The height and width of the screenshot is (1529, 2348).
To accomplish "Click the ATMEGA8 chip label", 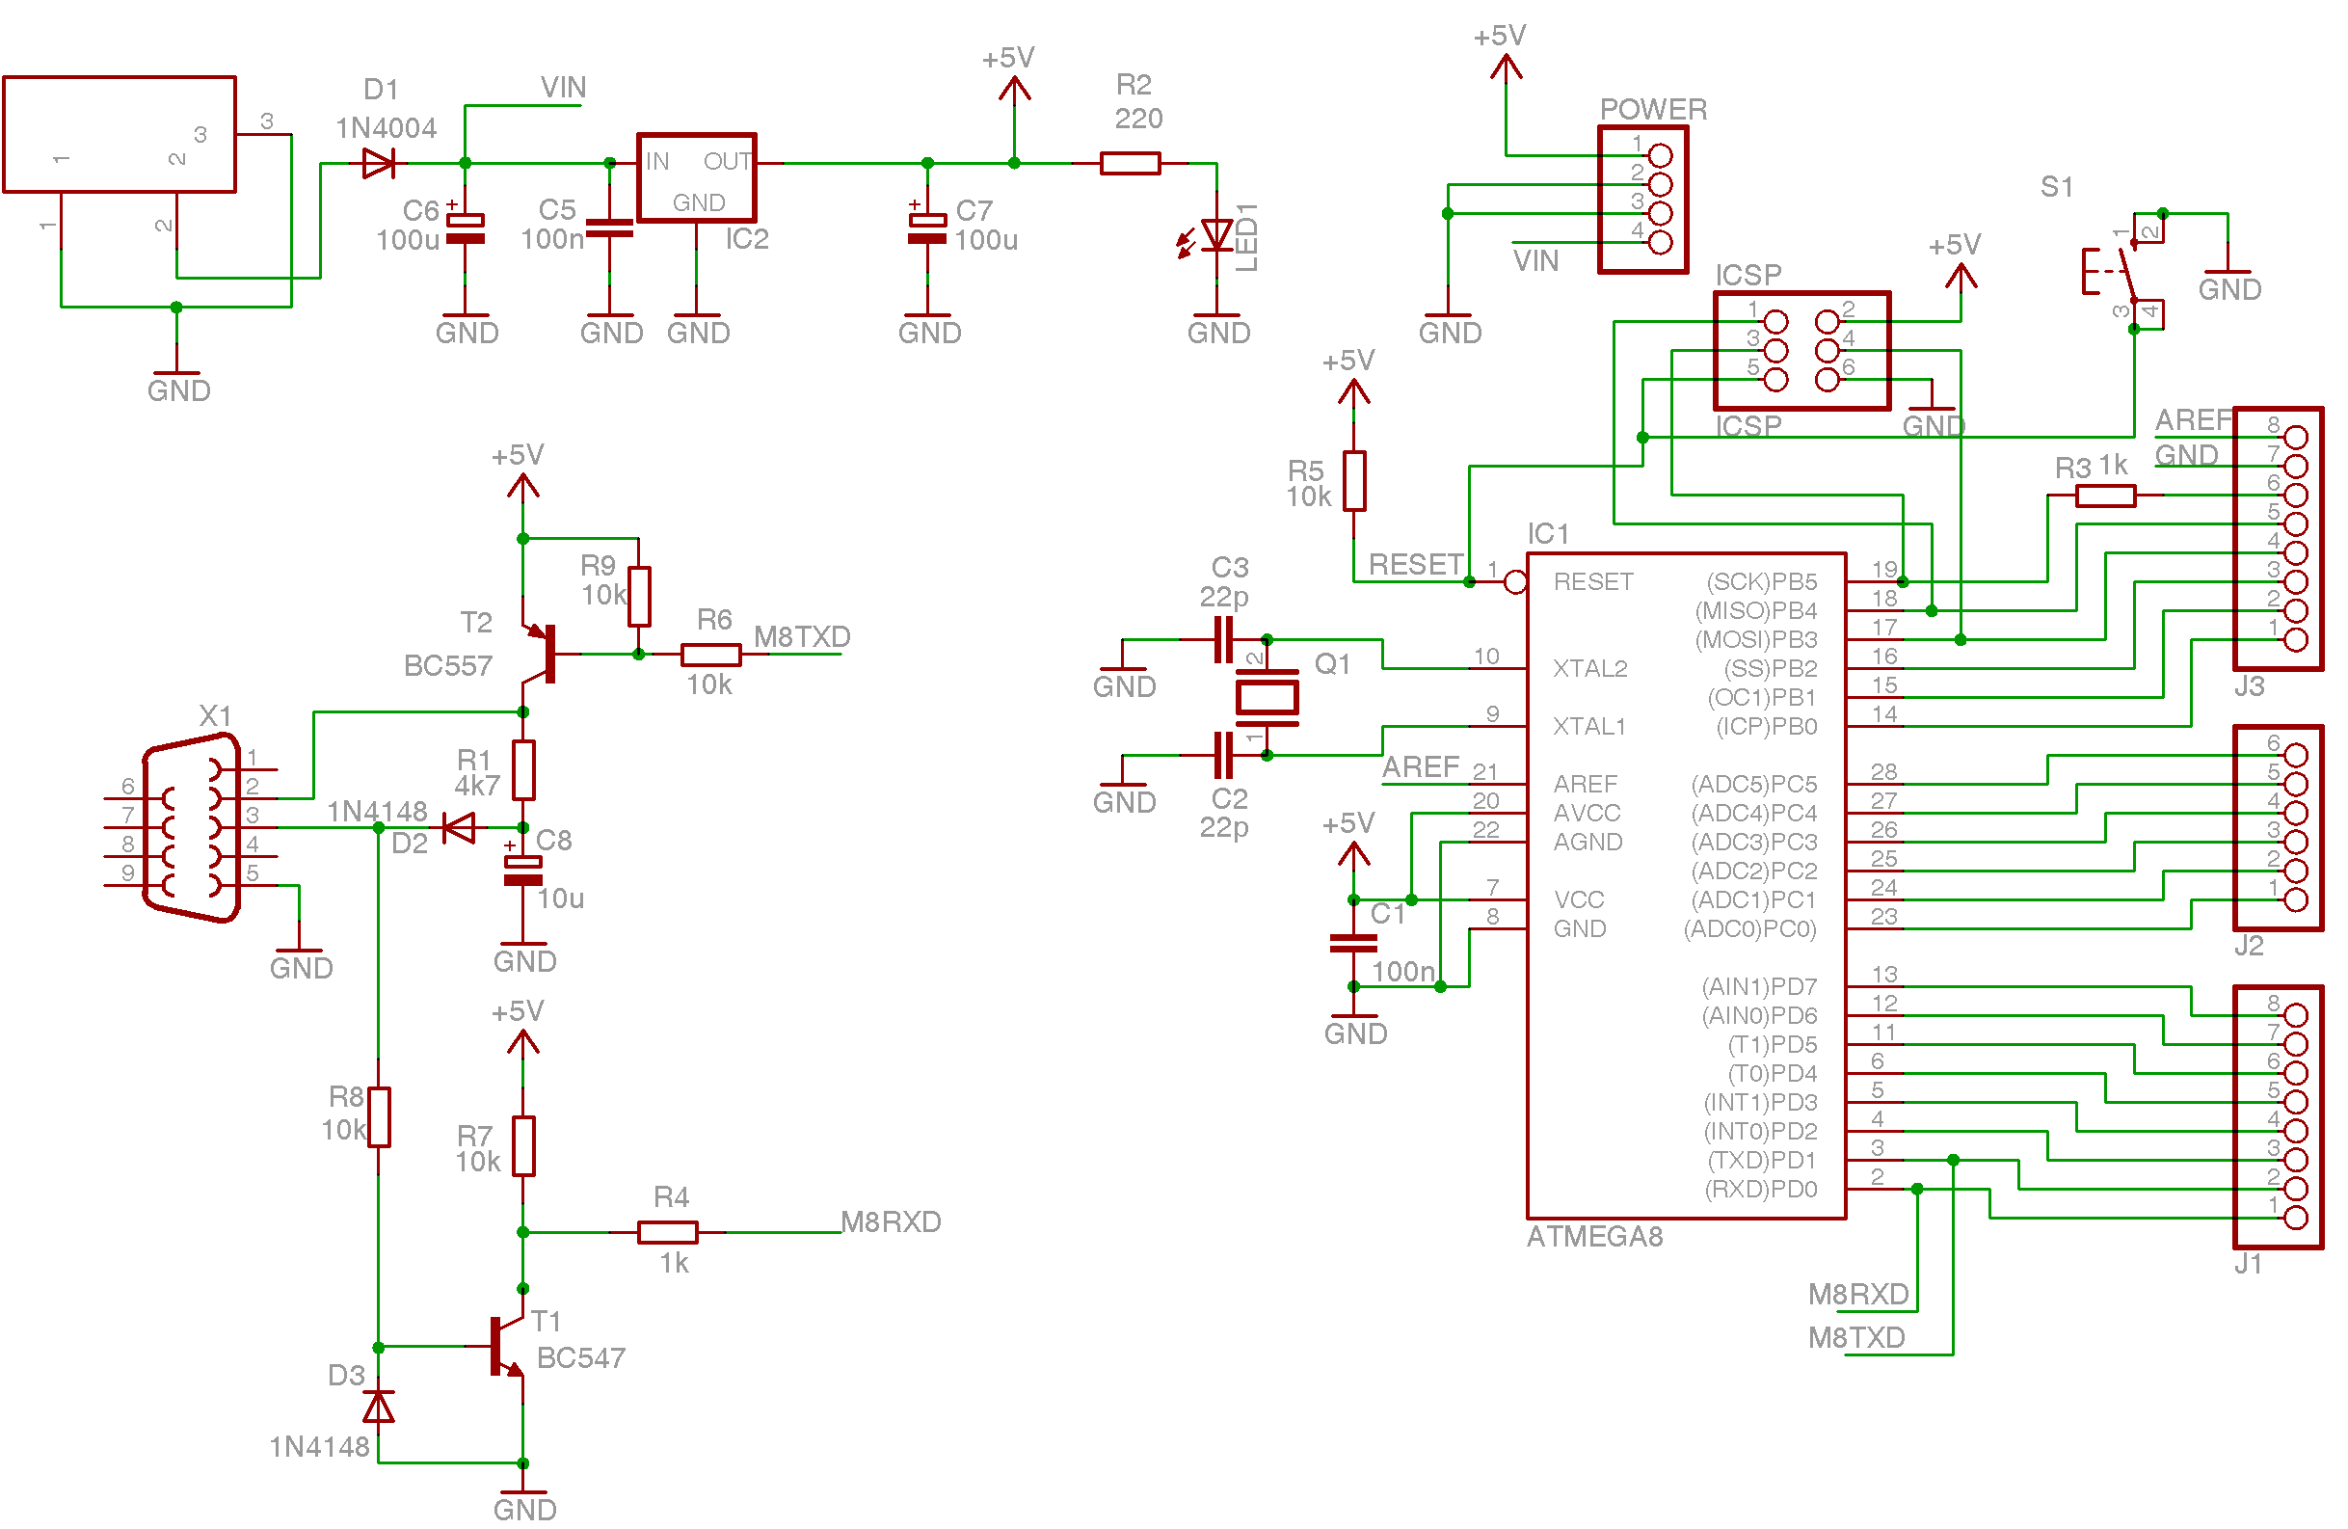I will tap(1594, 1236).
